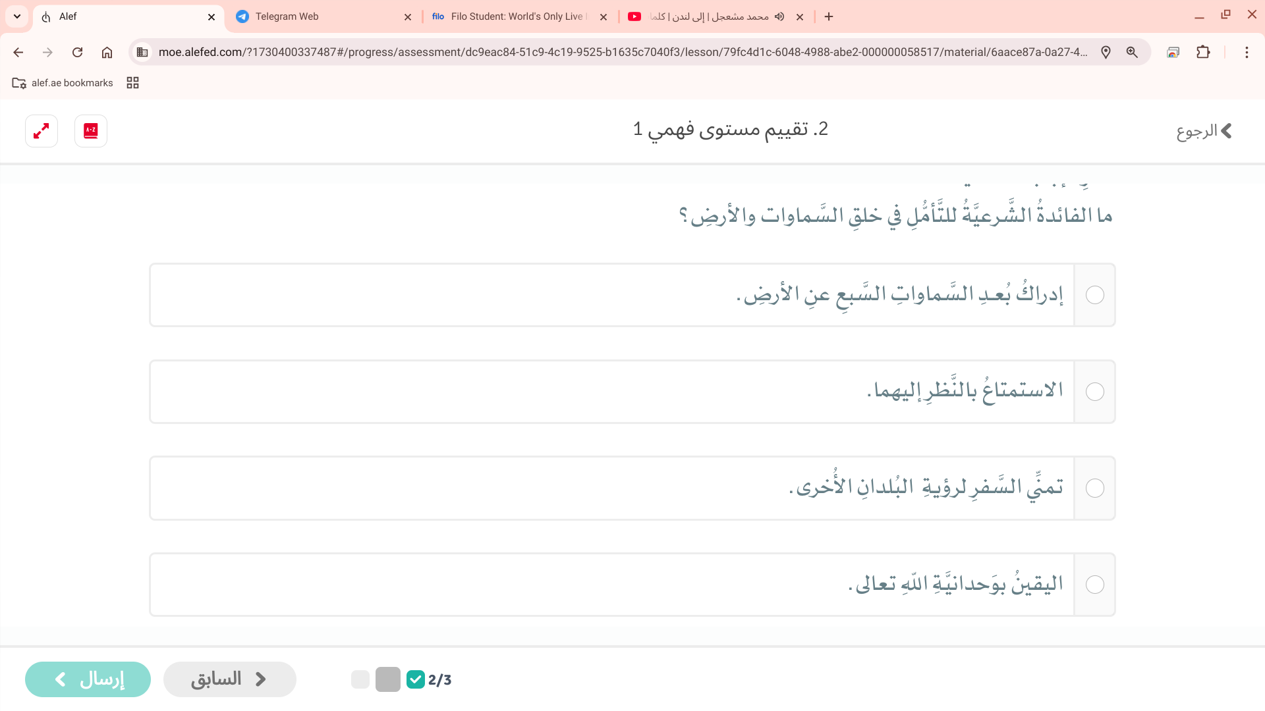
Task: Click the green checked progress step indicator
Action: coord(416,679)
